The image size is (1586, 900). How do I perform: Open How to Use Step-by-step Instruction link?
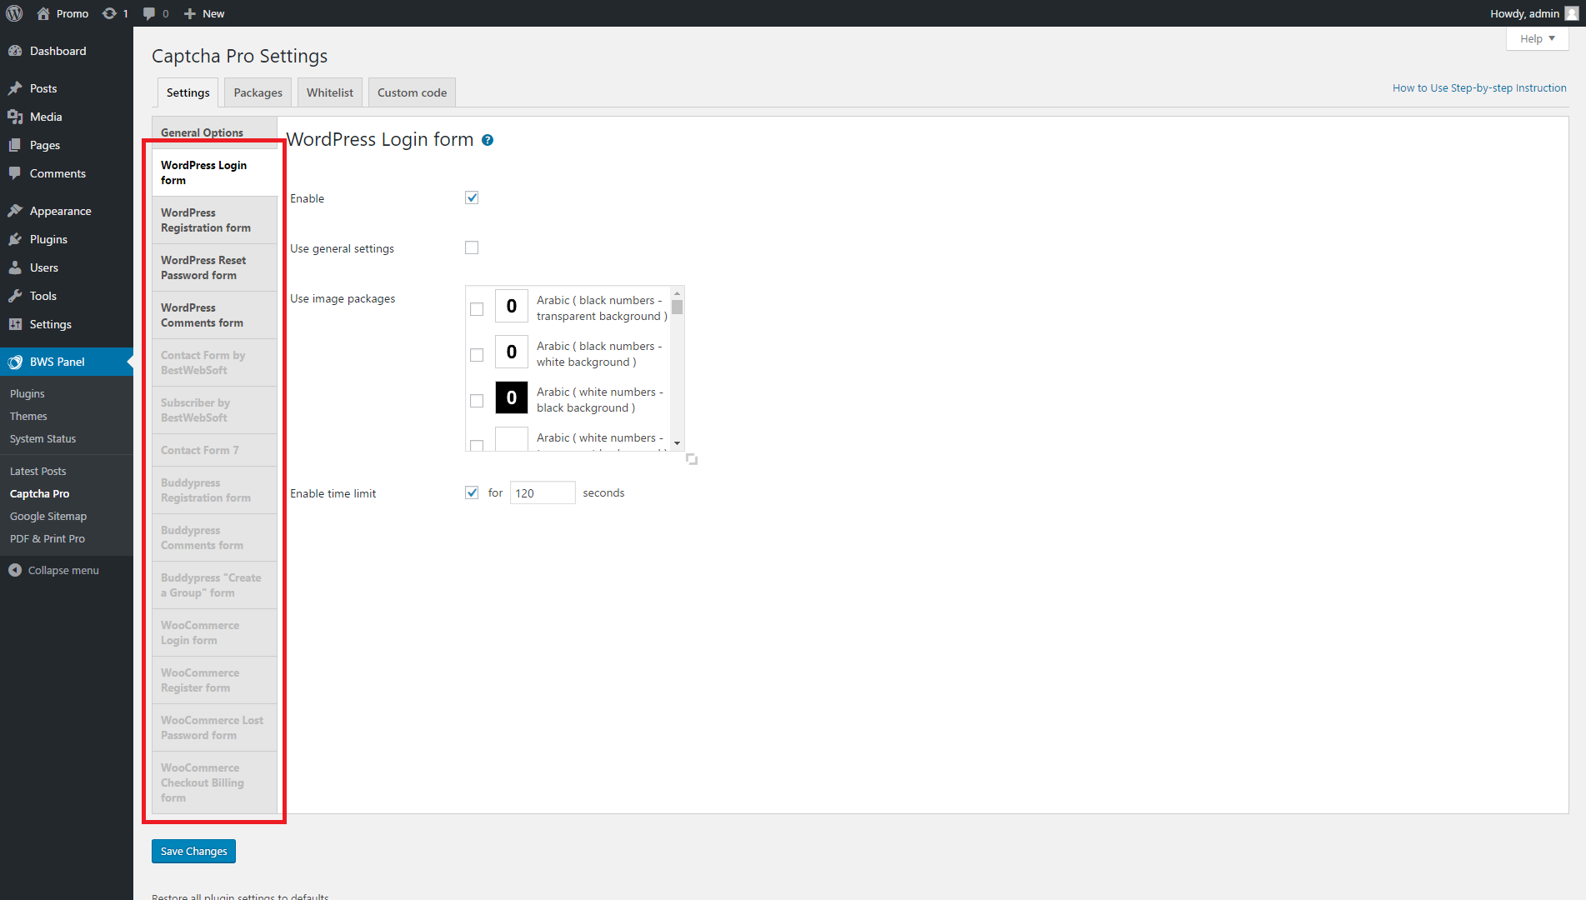(1479, 87)
